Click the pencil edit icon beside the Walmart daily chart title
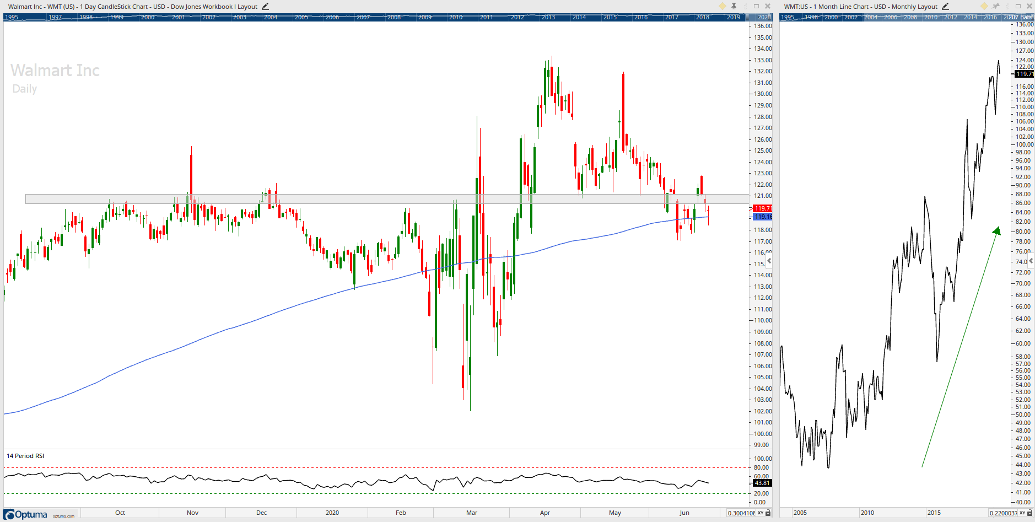Image resolution: width=1035 pixels, height=522 pixels. (265, 7)
